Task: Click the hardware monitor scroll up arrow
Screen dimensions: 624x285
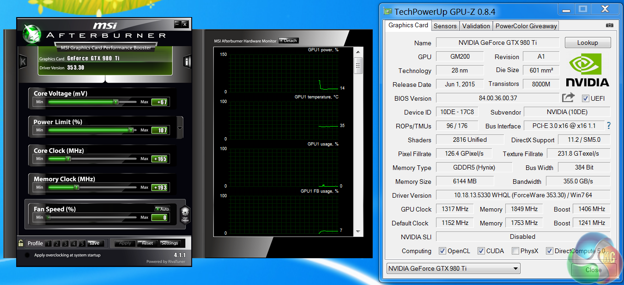Action: [x=358, y=51]
